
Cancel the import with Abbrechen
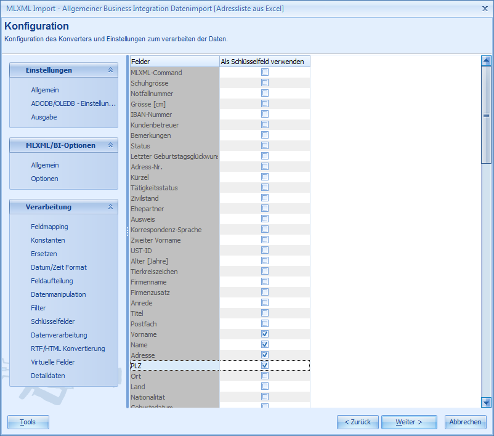coord(465,422)
